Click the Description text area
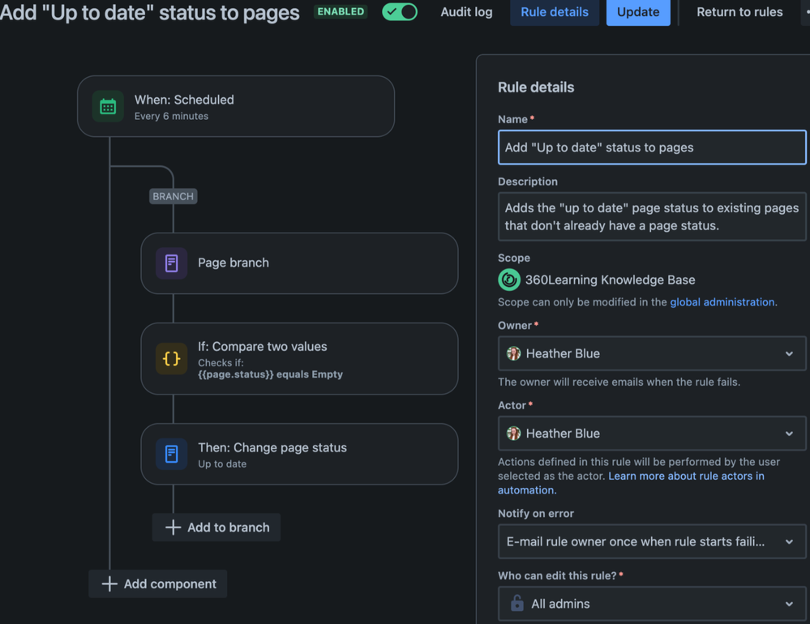Screen dimensions: 810x624 tap(652, 216)
